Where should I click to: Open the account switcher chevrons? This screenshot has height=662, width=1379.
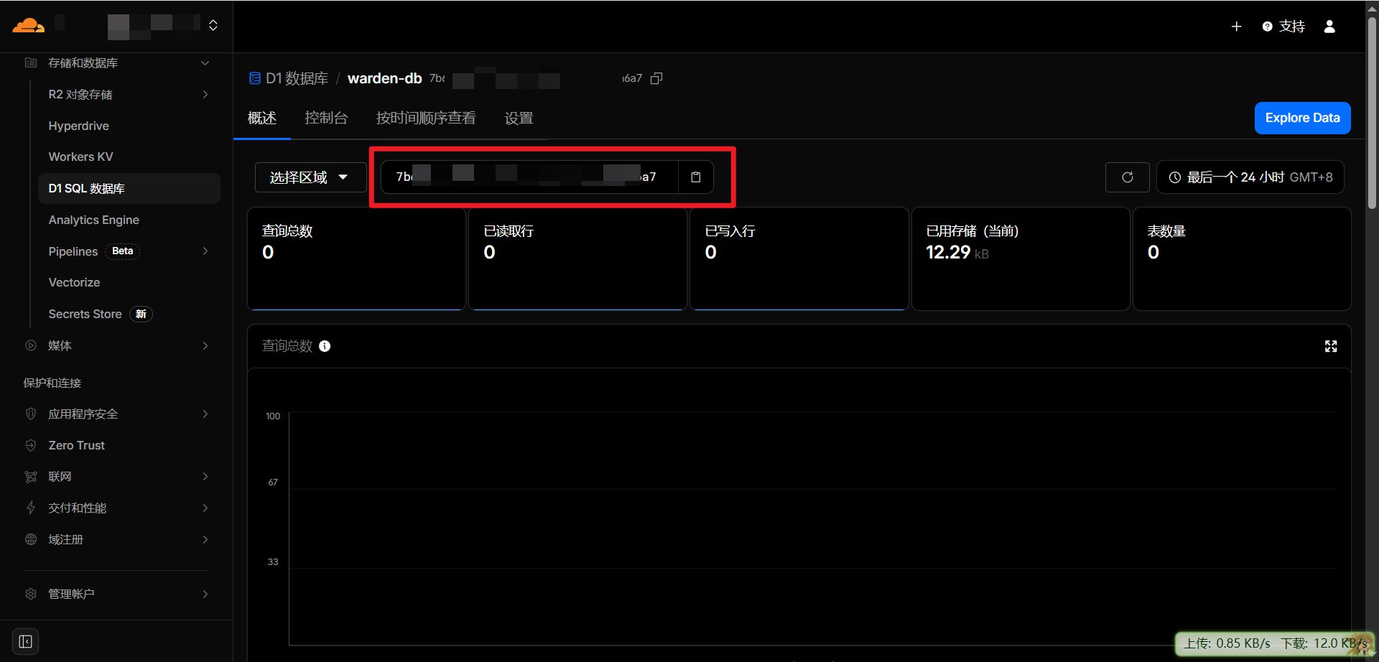[213, 25]
